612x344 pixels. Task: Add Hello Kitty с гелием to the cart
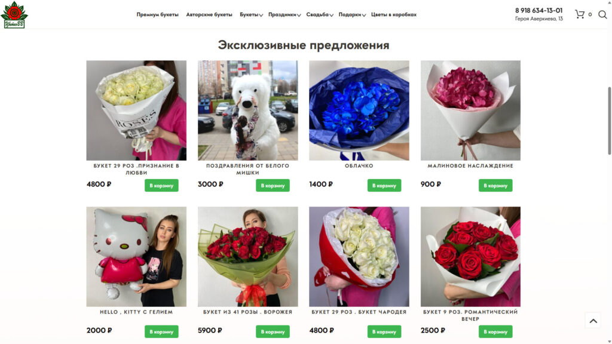tap(161, 331)
